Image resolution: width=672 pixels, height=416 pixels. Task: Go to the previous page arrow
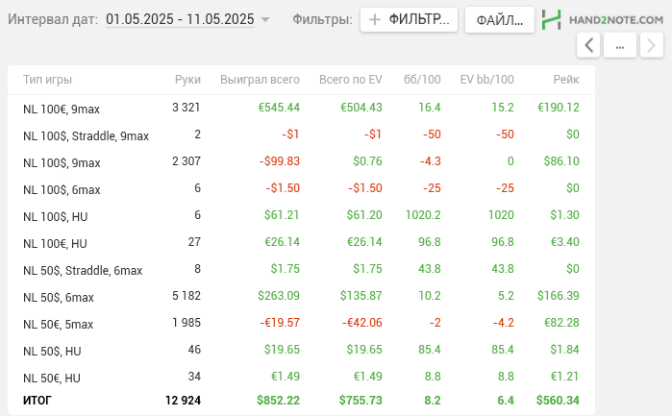589,45
